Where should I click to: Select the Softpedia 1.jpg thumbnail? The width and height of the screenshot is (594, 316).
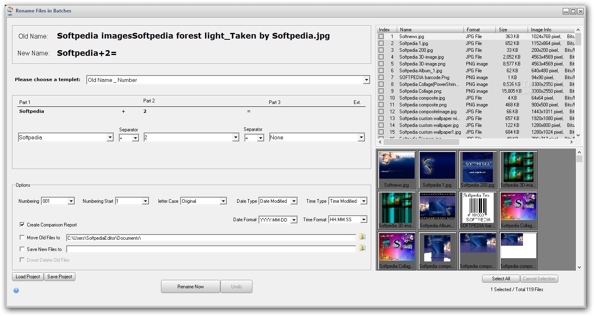(437, 170)
